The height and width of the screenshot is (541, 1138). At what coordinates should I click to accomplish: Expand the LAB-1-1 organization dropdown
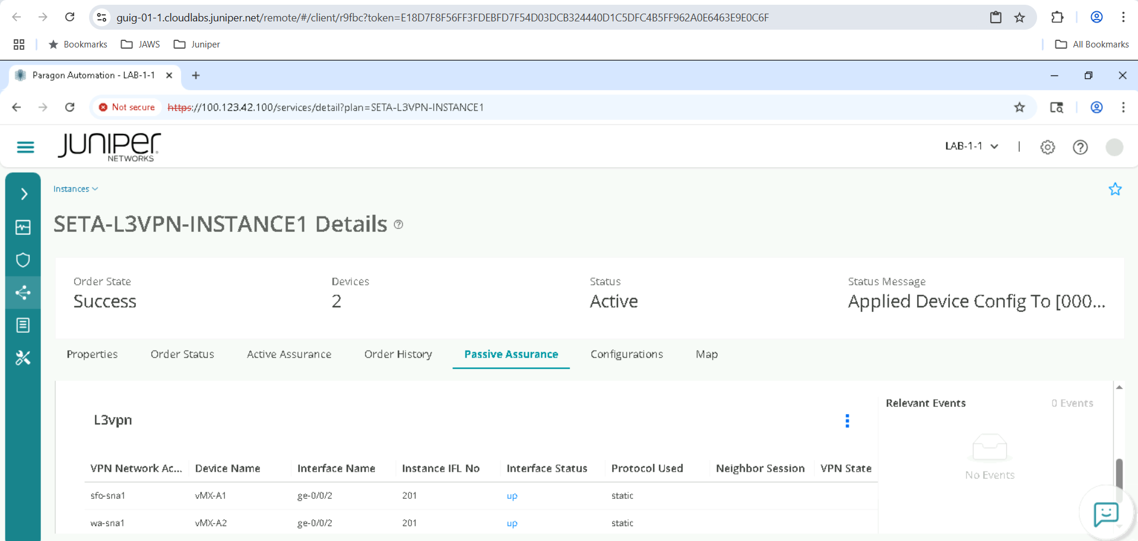point(971,147)
